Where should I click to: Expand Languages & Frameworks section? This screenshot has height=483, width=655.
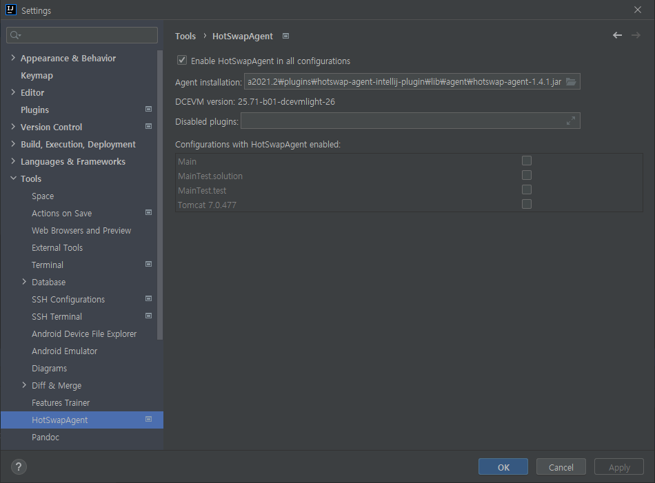point(13,161)
